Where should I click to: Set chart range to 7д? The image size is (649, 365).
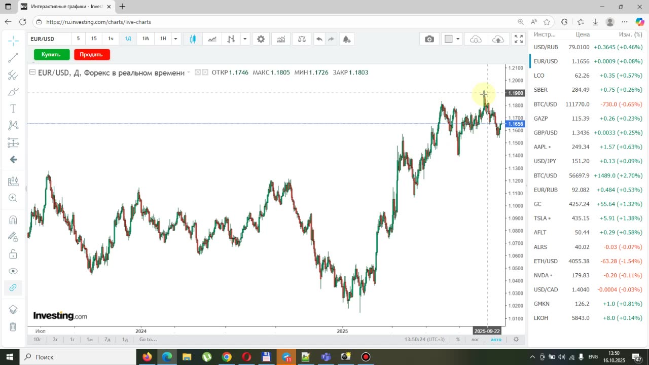click(107, 340)
